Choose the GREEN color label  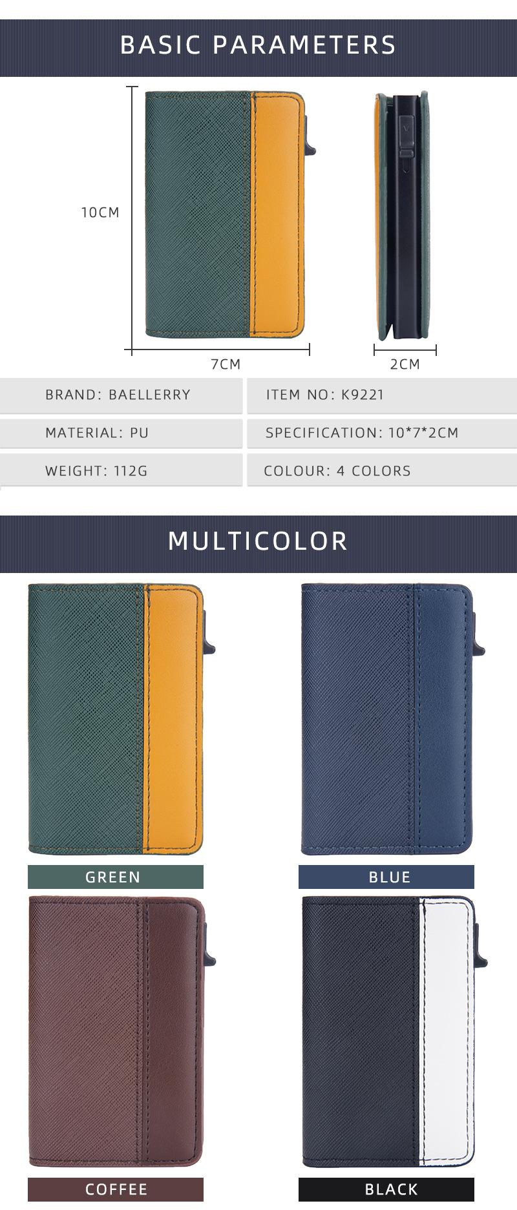pos(116,877)
